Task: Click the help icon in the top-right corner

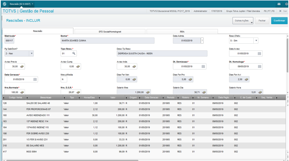Action: [x=286, y=4]
